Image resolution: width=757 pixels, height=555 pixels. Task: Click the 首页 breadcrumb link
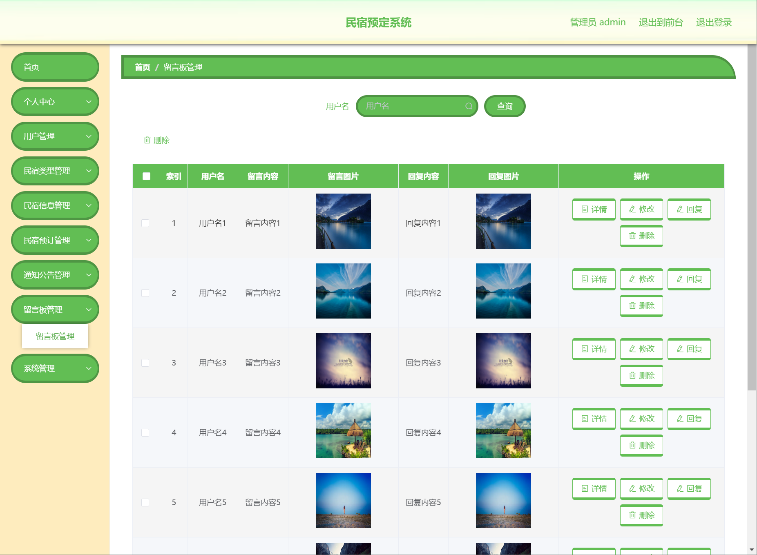coord(143,67)
